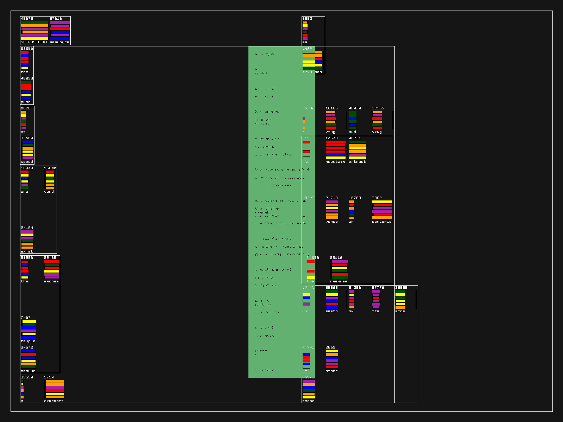Click the yellow top bar of sentence
The width and height of the screenshot is (563, 422).
click(x=382, y=202)
